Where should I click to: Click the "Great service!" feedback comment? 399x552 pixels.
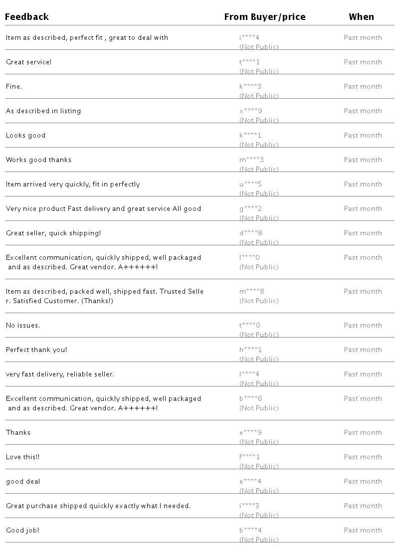click(x=28, y=62)
